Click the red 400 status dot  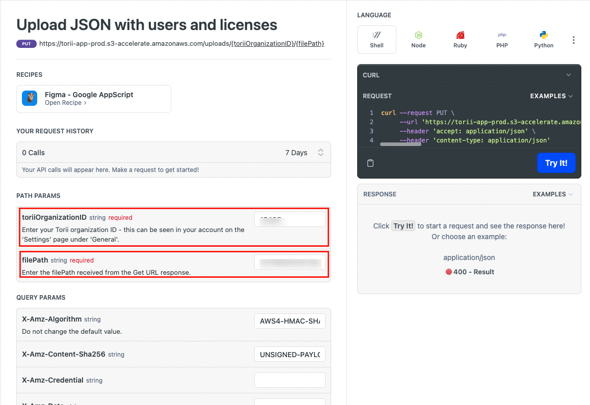448,272
